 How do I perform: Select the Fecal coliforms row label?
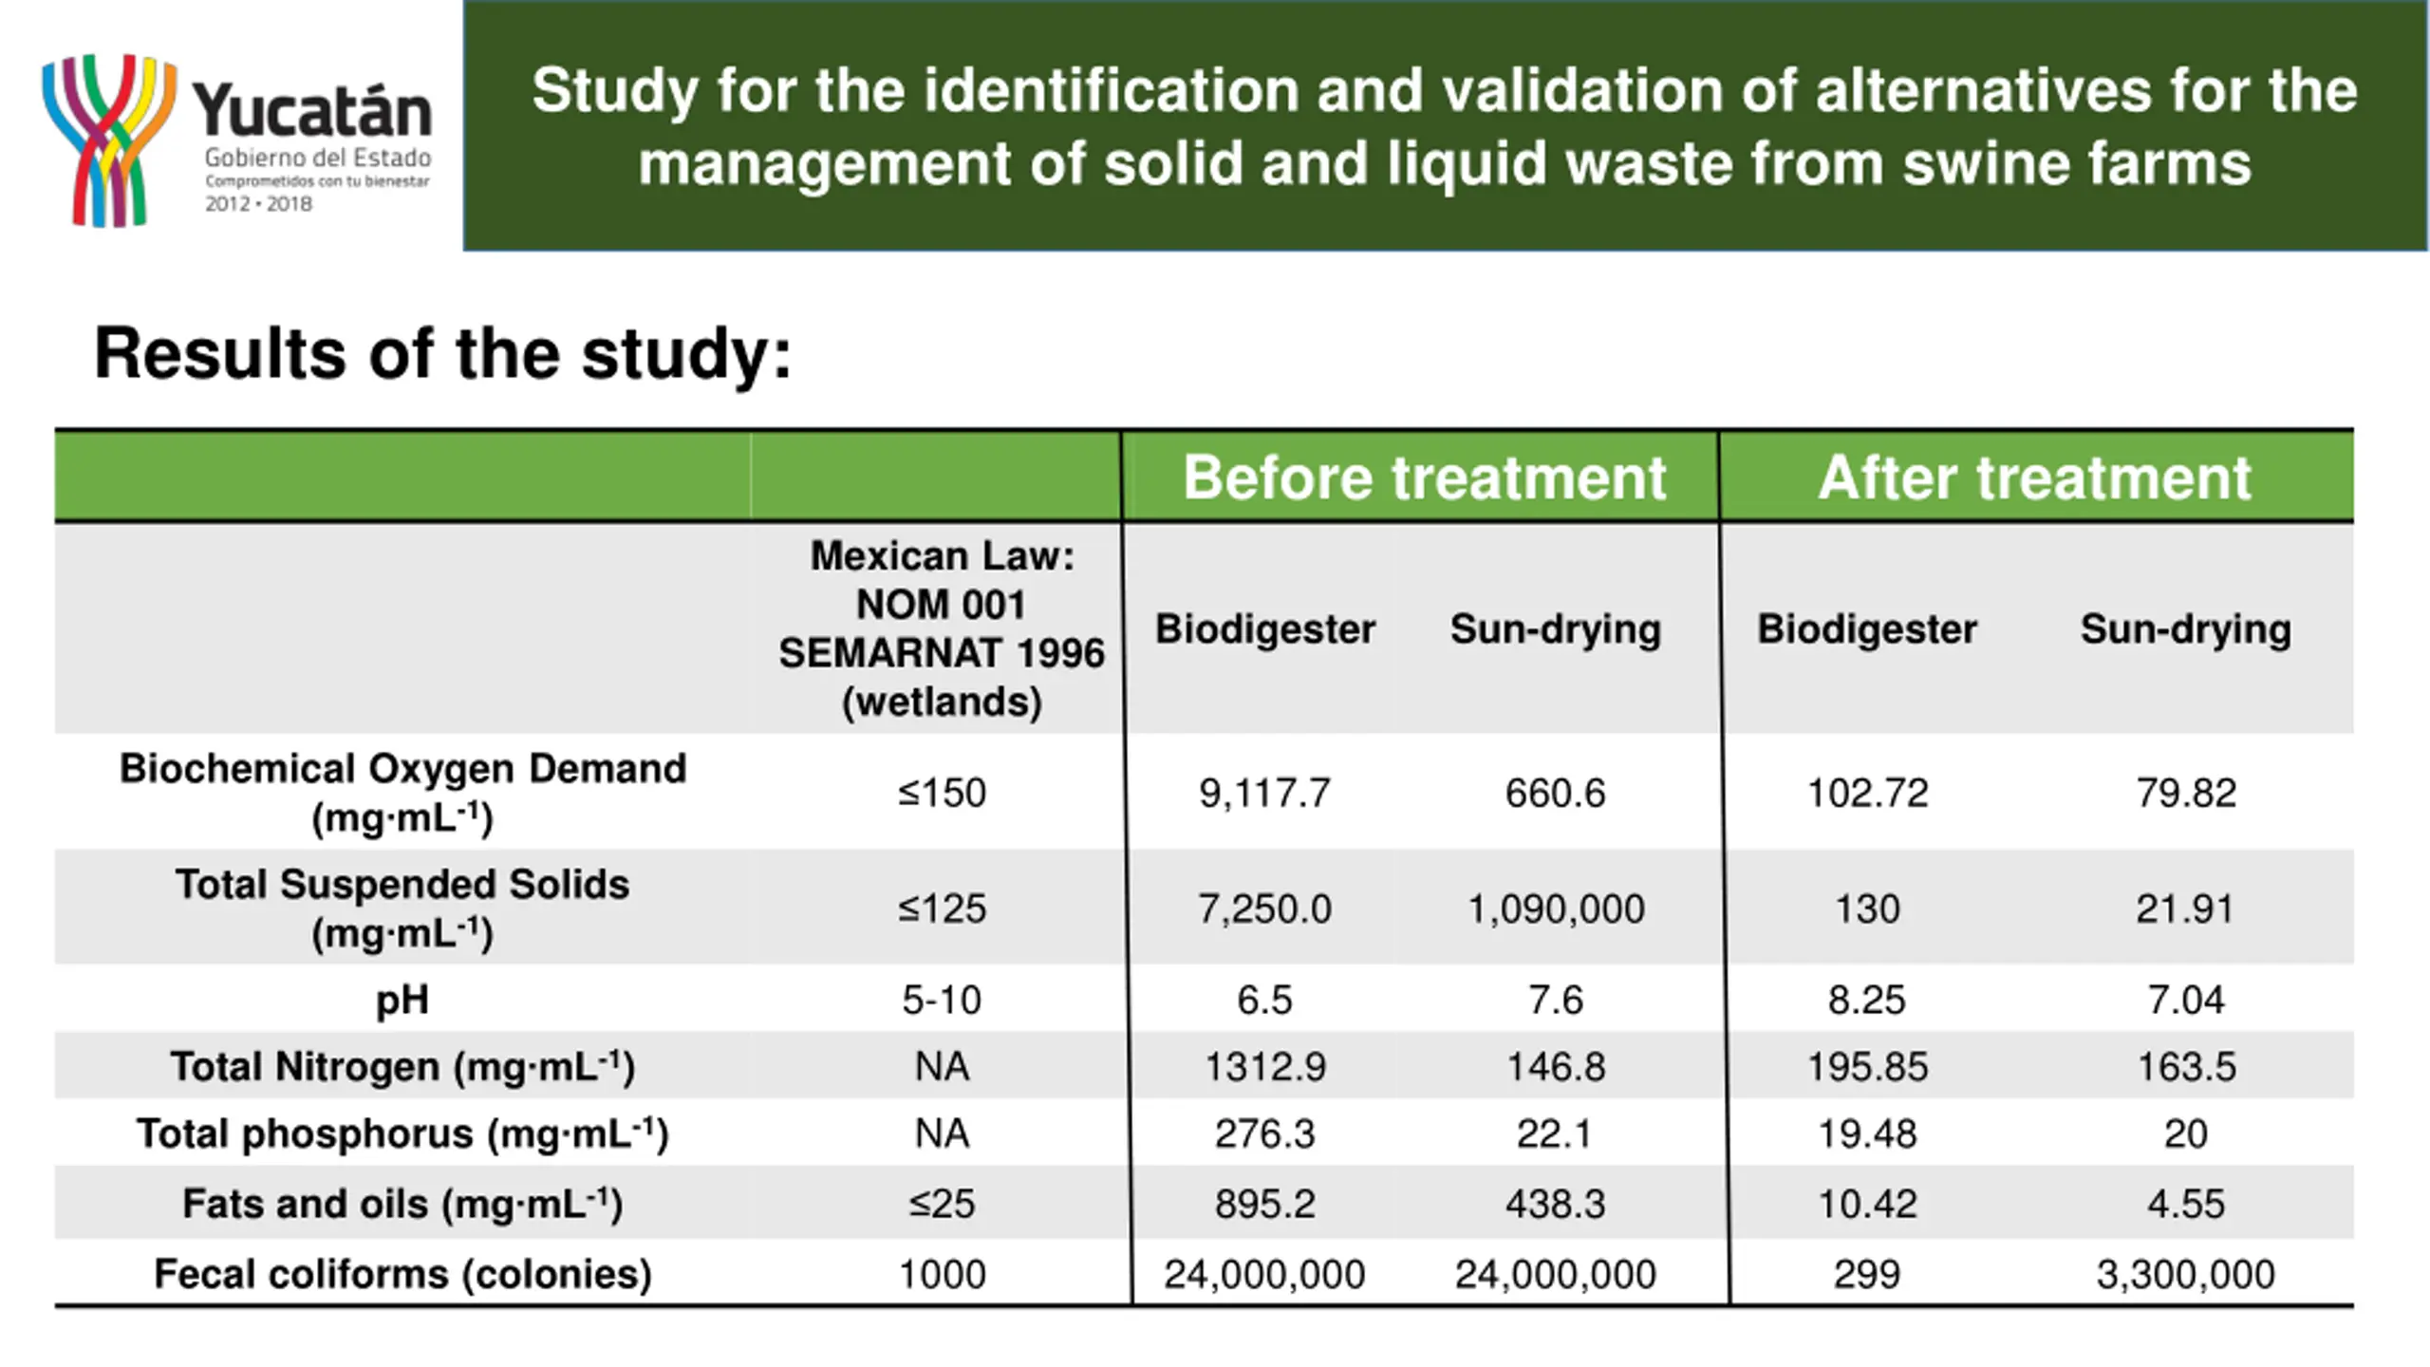click(x=402, y=1274)
